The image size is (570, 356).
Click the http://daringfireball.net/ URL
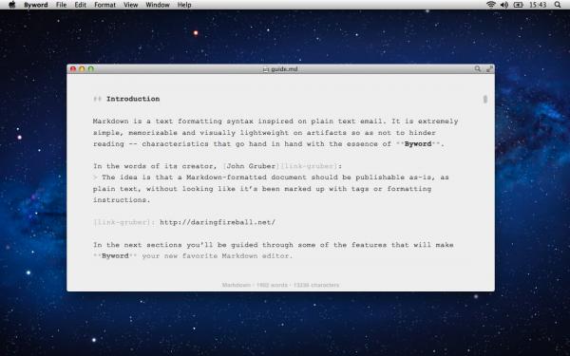(218, 222)
